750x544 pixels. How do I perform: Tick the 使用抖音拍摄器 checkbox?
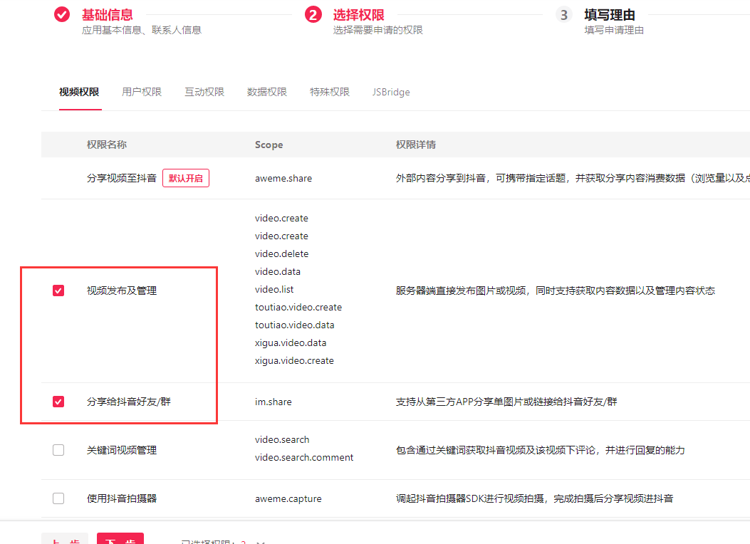click(58, 498)
